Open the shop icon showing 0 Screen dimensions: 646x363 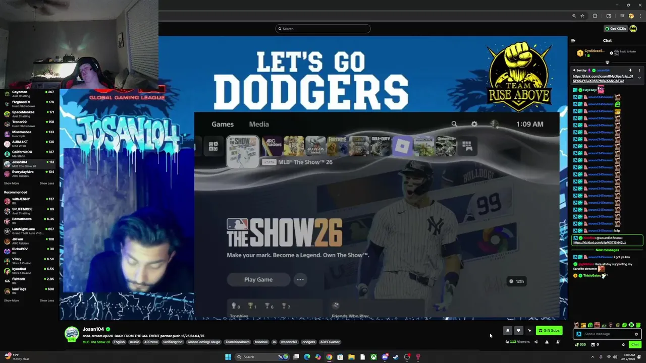click(596, 345)
